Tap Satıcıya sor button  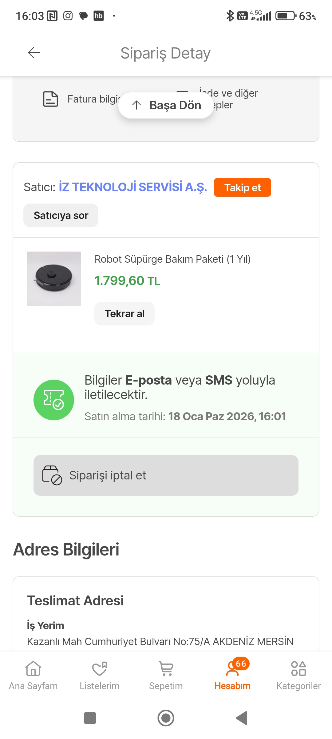coord(61,216)
